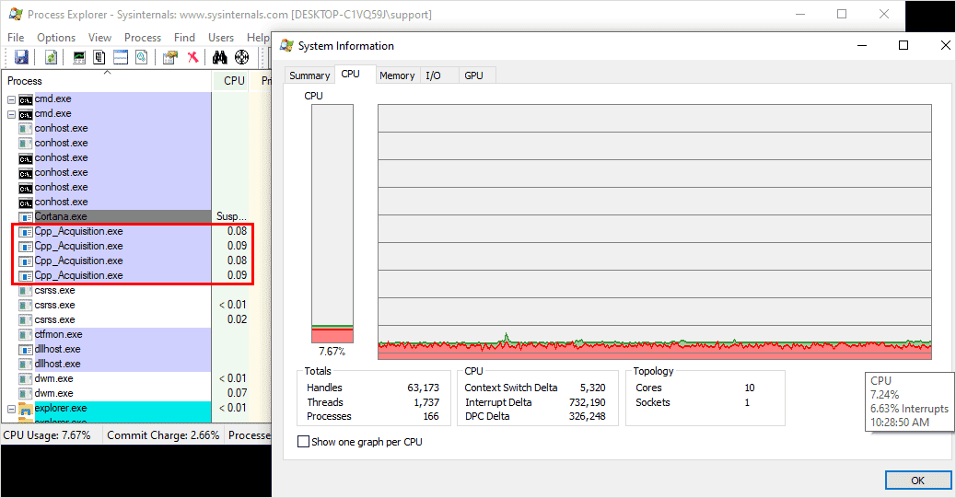This screenshot has width=956, height=498.
Task: Click Commit Charge: 2.66% in status bar
Action: click(x=163, y=435)
